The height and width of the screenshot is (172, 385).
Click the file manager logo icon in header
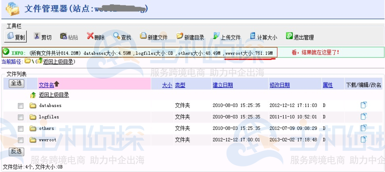click(x=13, y=9)
